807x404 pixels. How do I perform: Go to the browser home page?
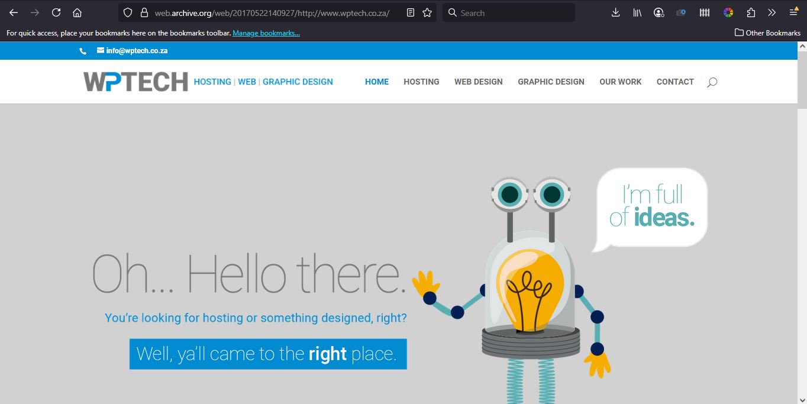click(77, 12)
